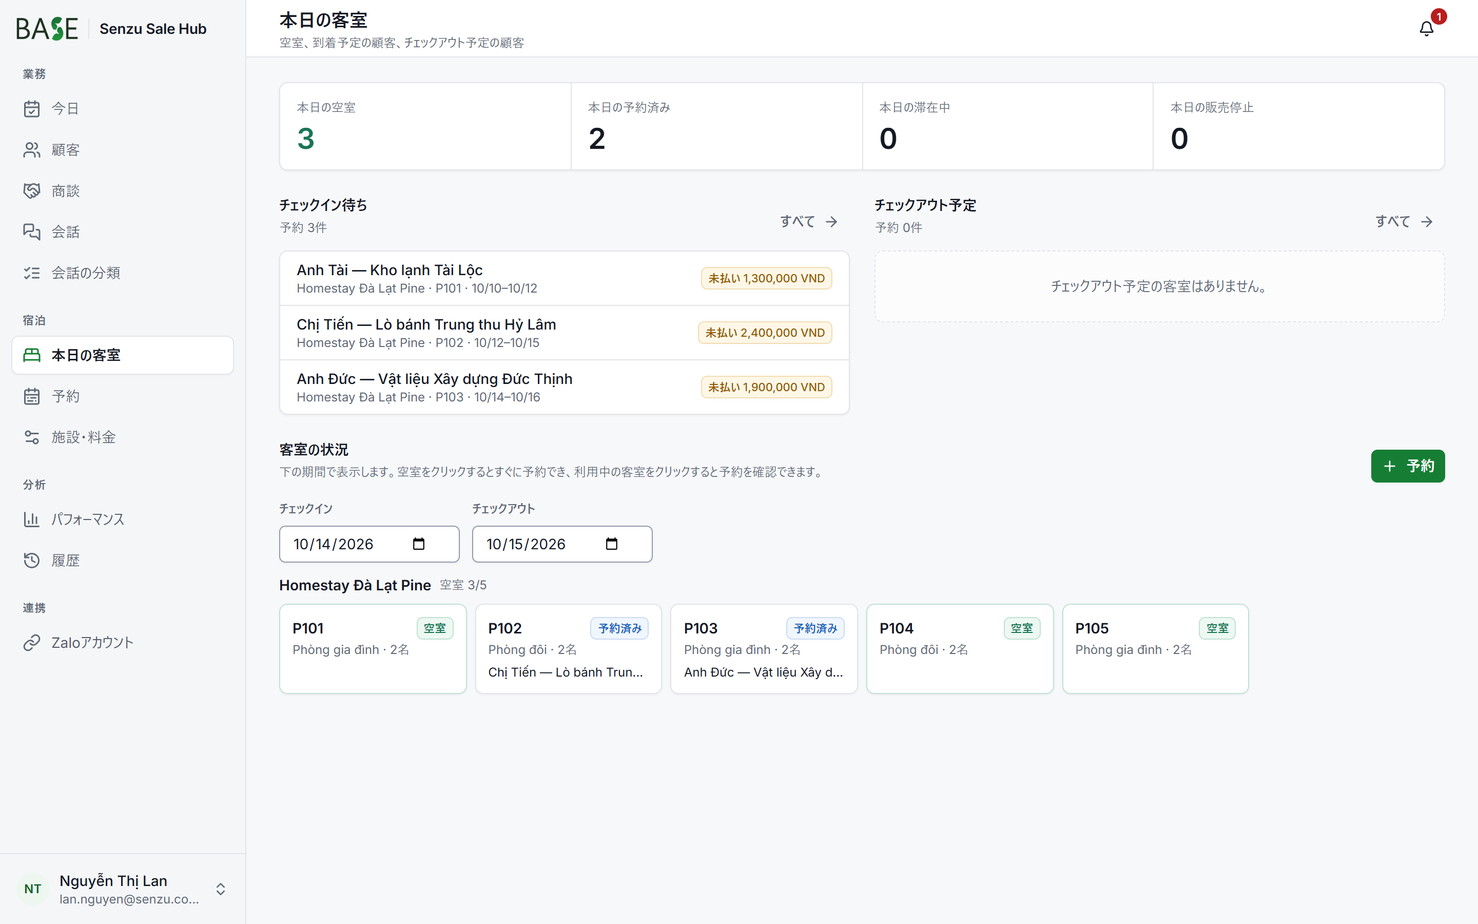Click the Homestay Đà Lạt Pine heading
Screen dimensions: 1478x924
click(355, 585)
